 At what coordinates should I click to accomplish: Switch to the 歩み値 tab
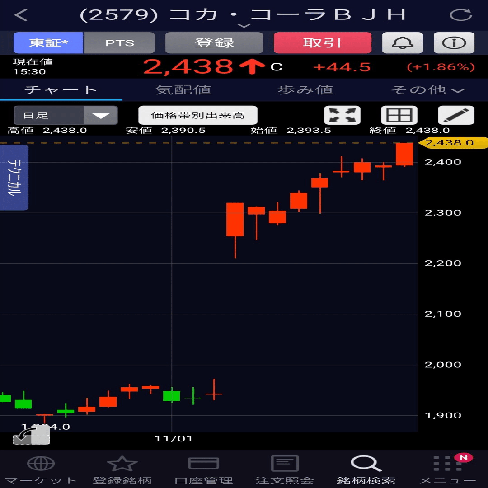[305, 90]
